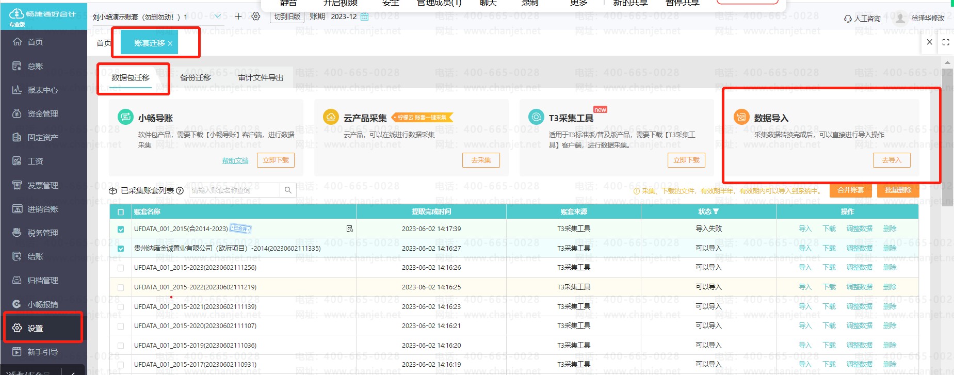
Task: Click the detail view icon on UFDATA_001_2015 row
Action: (x=350, y=229)
